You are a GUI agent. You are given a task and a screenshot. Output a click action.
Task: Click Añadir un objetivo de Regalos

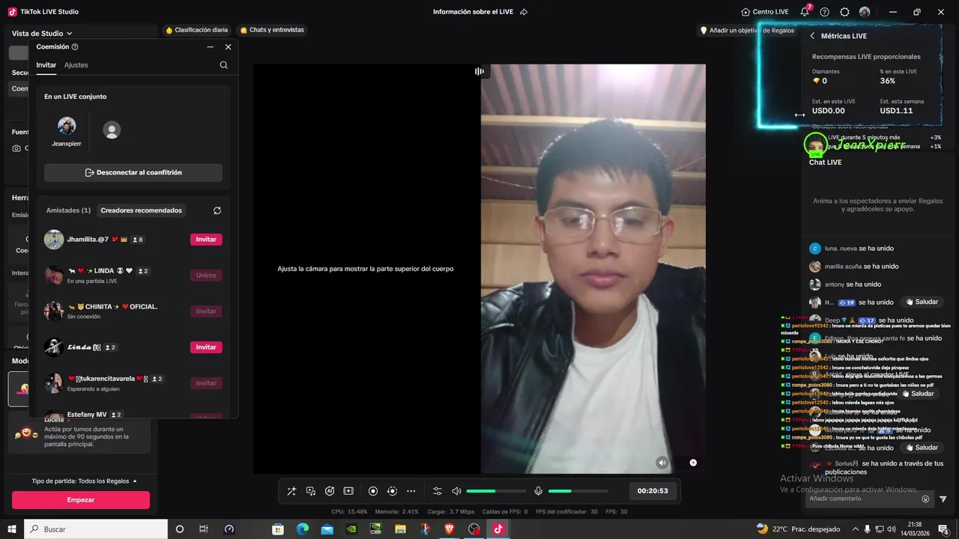(x=747, y=31)
